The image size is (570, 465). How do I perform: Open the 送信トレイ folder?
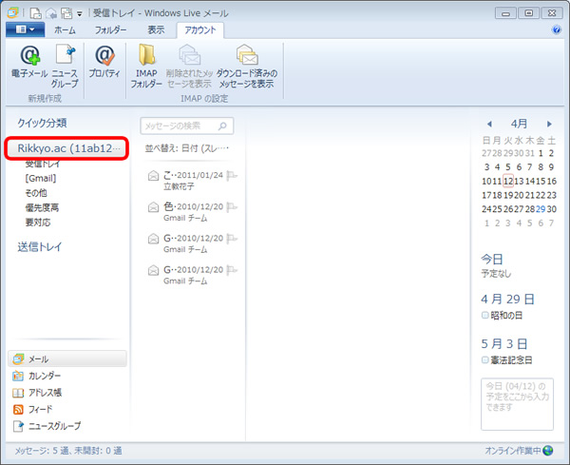point(40,247)
